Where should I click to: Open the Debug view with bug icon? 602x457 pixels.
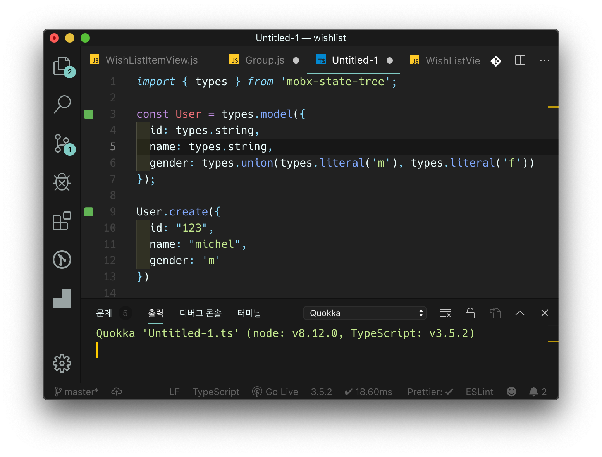62,182
